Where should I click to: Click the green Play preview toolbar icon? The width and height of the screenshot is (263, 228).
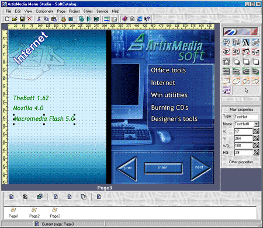[x=89, y=19]
